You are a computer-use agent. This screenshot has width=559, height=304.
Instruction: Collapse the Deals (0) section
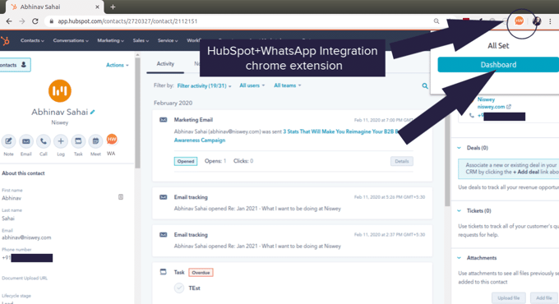point(460,148)
